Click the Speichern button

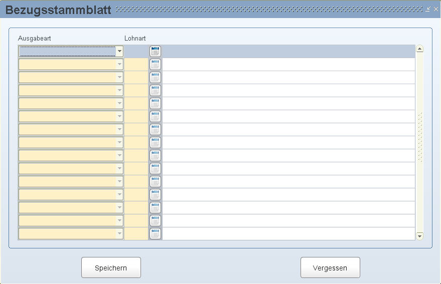(x=111, y=267)
